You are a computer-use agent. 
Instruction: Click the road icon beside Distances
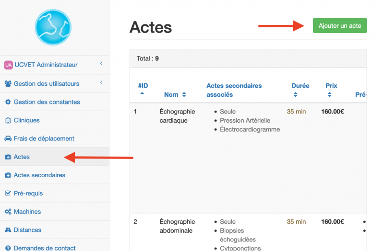pyautogui.click(x=8, y=230)
